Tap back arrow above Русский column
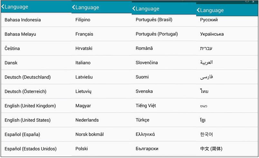Screen dimensions: 259x158 198,10
